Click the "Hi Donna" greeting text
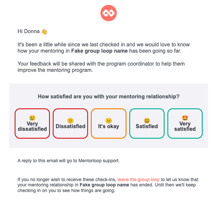 point(28,32)
